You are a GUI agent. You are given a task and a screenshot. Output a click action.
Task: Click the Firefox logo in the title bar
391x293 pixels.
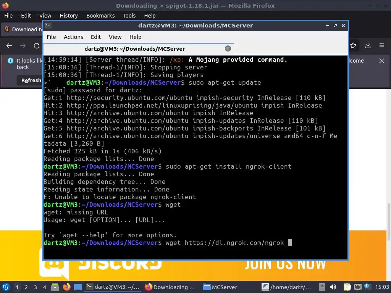click(5, 5)
